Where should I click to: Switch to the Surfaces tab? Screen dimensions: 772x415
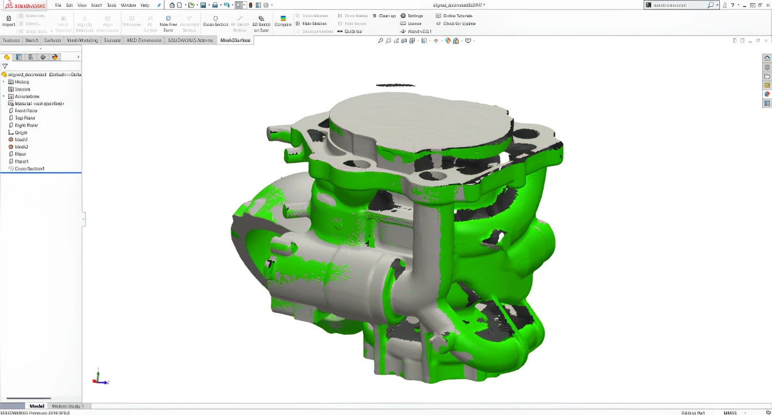(x=53, y=40)
